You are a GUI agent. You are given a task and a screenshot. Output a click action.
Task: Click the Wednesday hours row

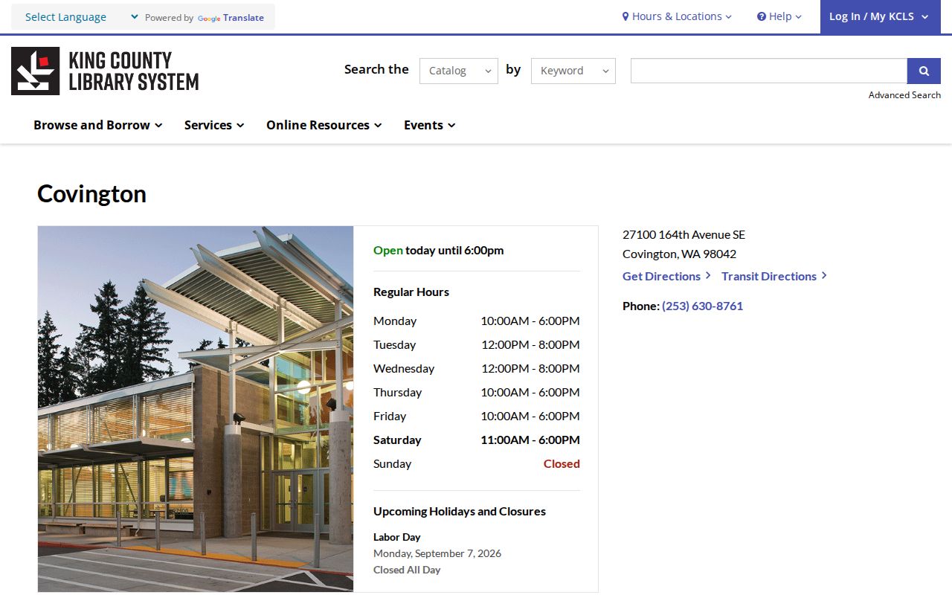point(477,369)
